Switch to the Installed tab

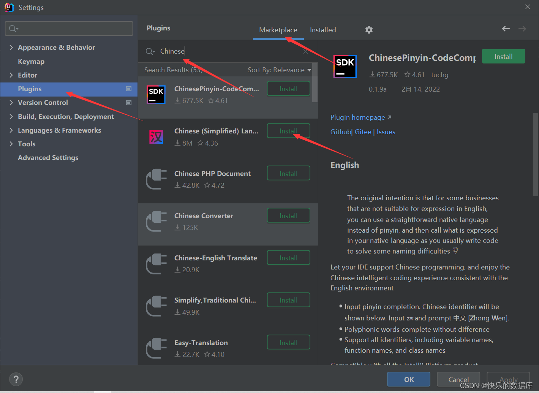pyautogui.click(x=323, y=30)
